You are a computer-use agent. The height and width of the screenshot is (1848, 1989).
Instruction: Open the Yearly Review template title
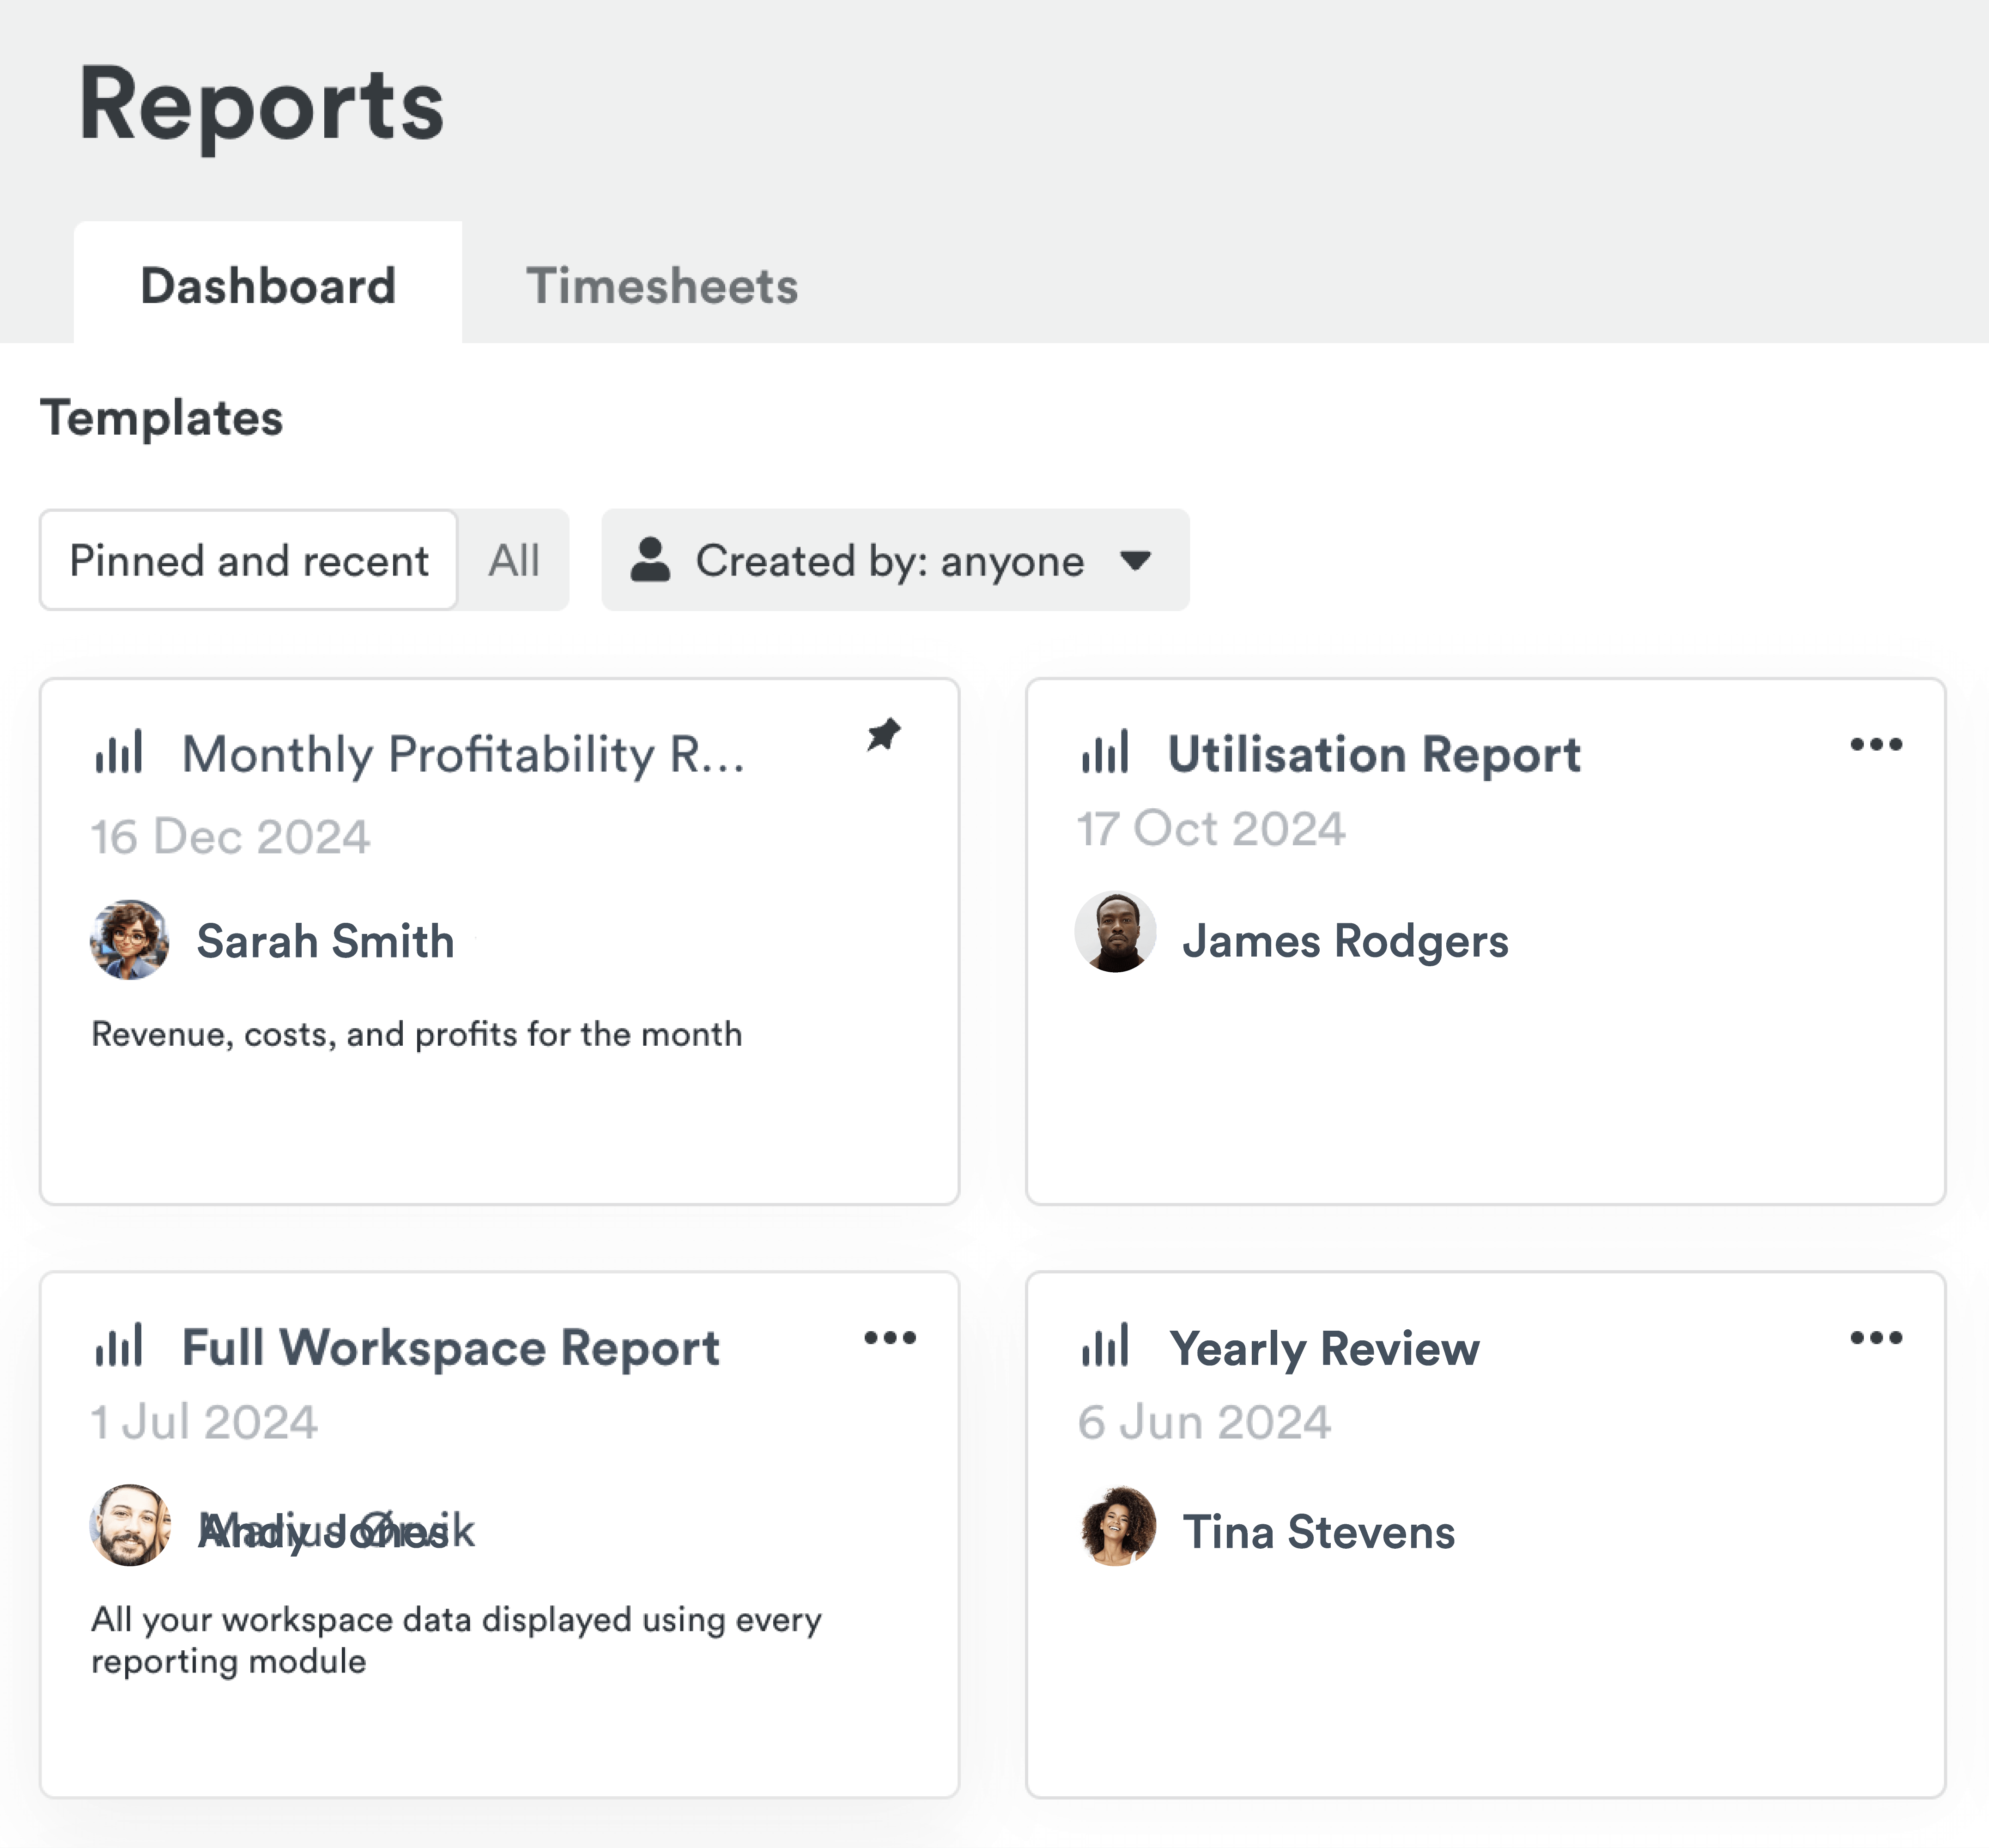coord(1324,1348)
